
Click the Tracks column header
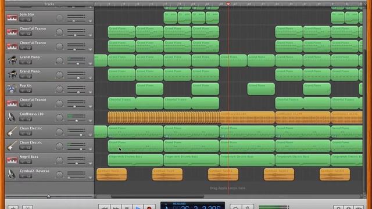pyautogui.click(x=49, y=4)
